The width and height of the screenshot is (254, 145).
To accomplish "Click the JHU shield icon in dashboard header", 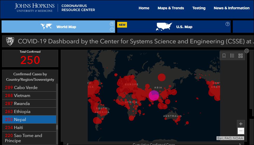I will click(10, 41).
